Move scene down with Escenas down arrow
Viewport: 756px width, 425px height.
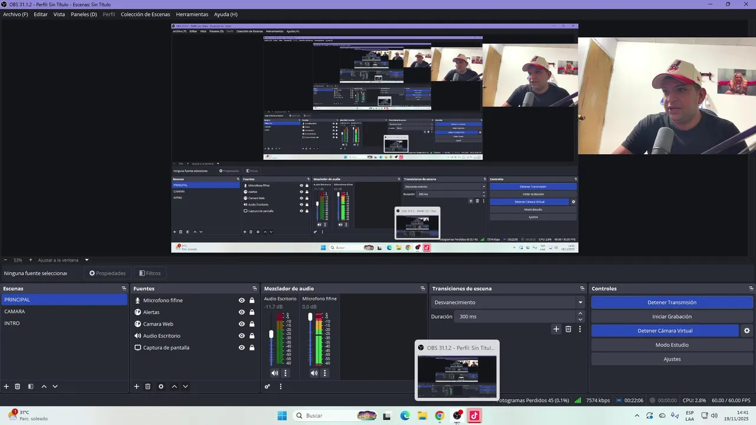pos(55,387)
